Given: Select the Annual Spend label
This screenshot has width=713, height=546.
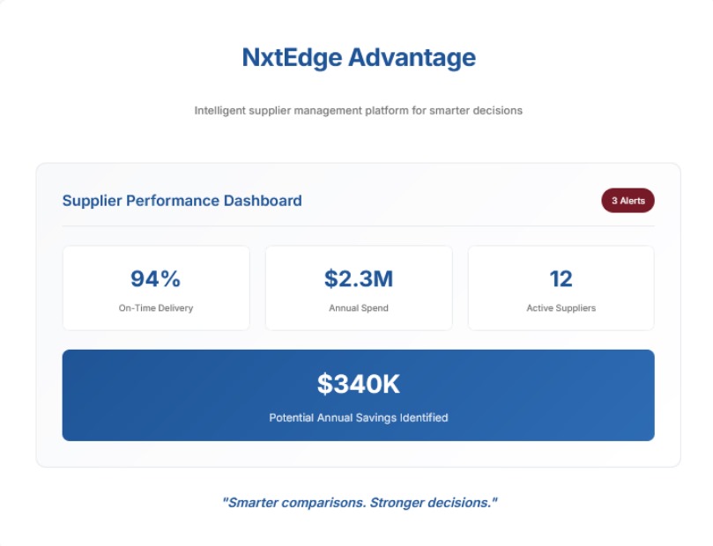Looking at the screenshot, I should point(358,308).
